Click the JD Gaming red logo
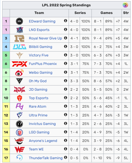 point(20,90)
